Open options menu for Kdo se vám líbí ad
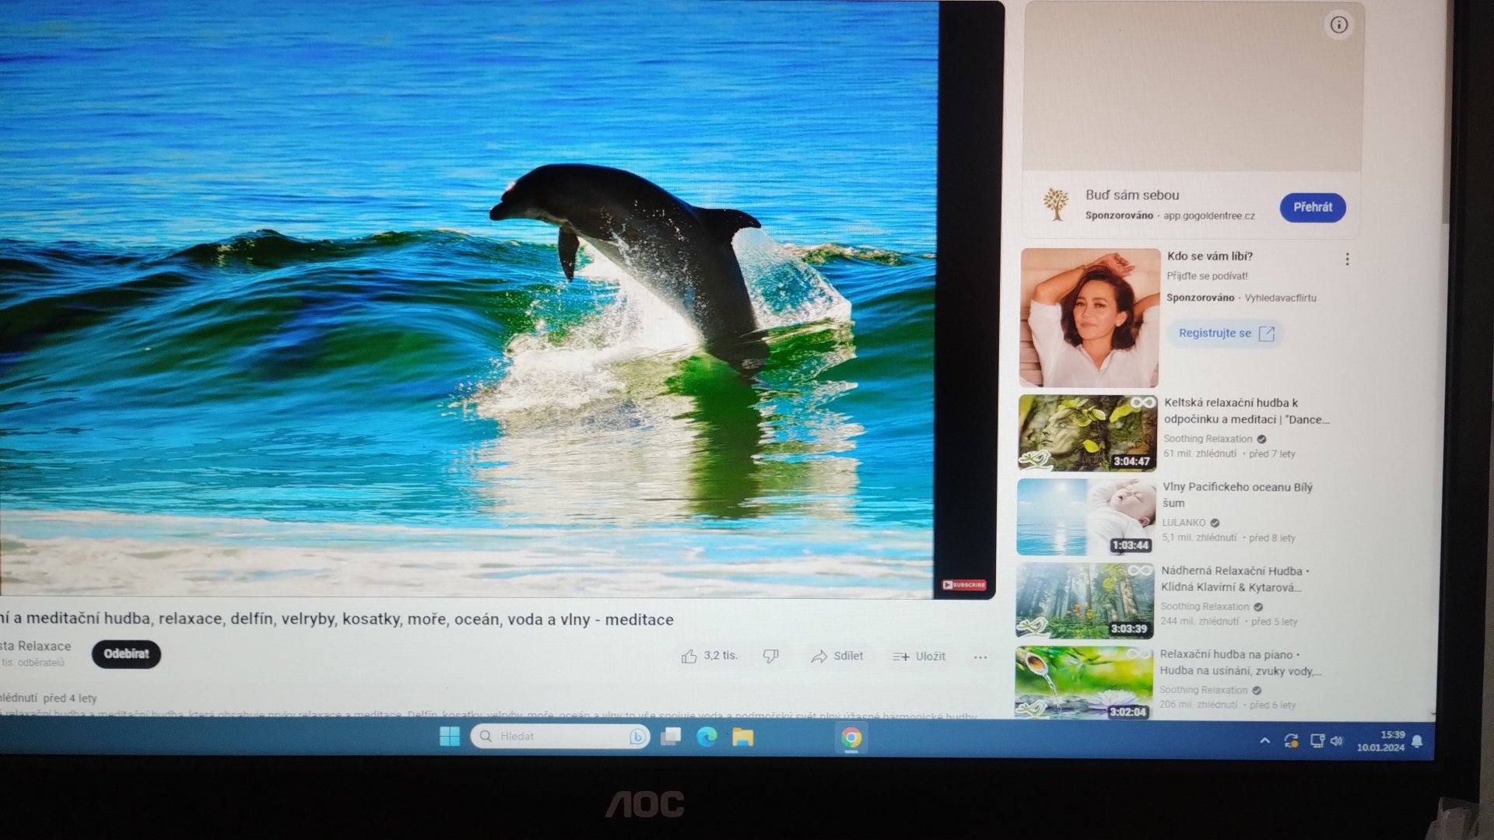Viewport: 1494px width, 840px height. pos(1347,259)
